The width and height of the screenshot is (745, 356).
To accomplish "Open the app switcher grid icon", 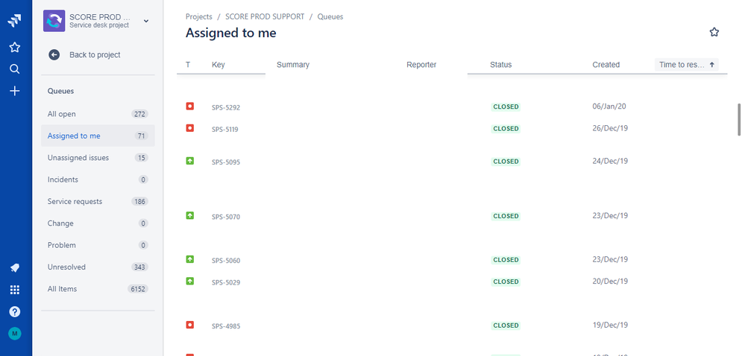I will click(15, 290).
